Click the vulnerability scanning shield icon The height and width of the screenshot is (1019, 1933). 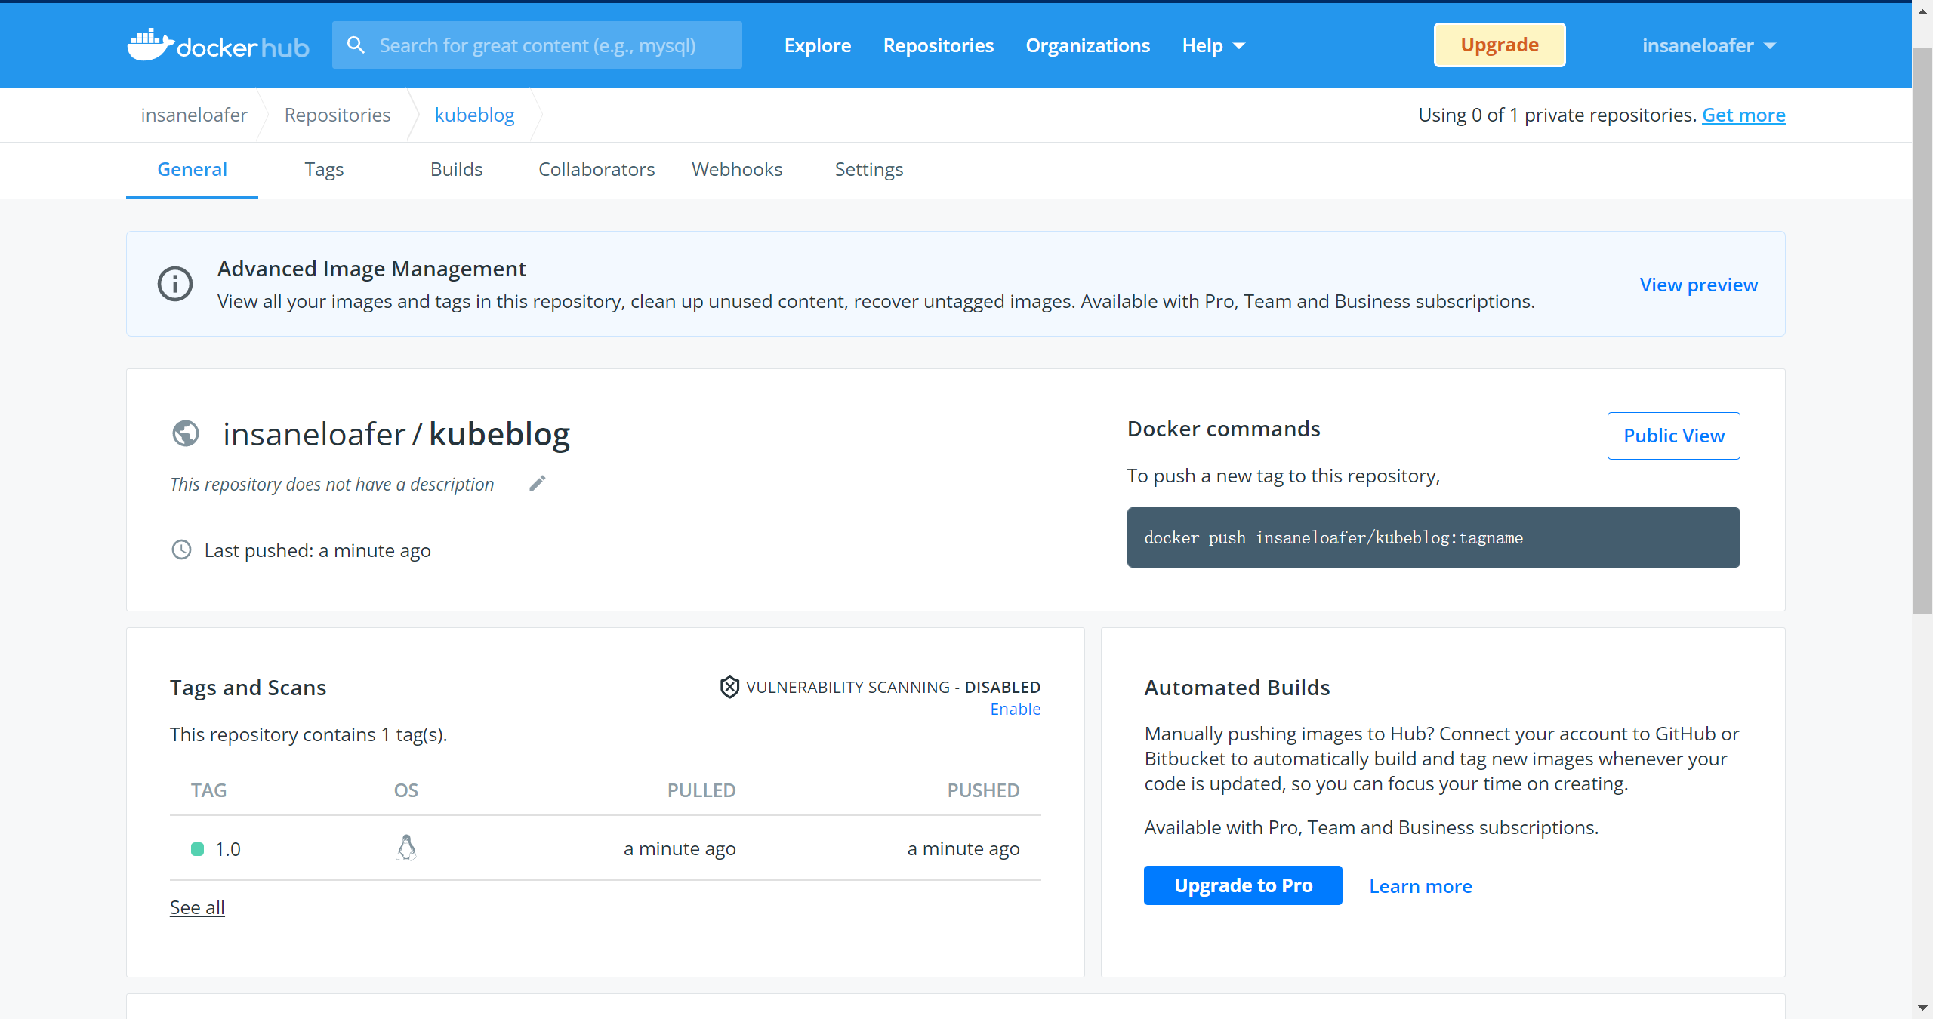point(729,686)
